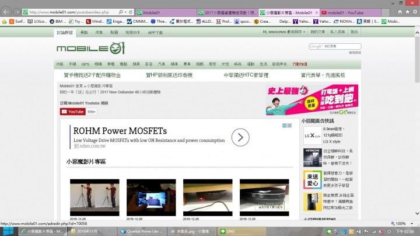
Task: Open the Hi, nmoscmos user dropdown
Action: click(284, 32)
